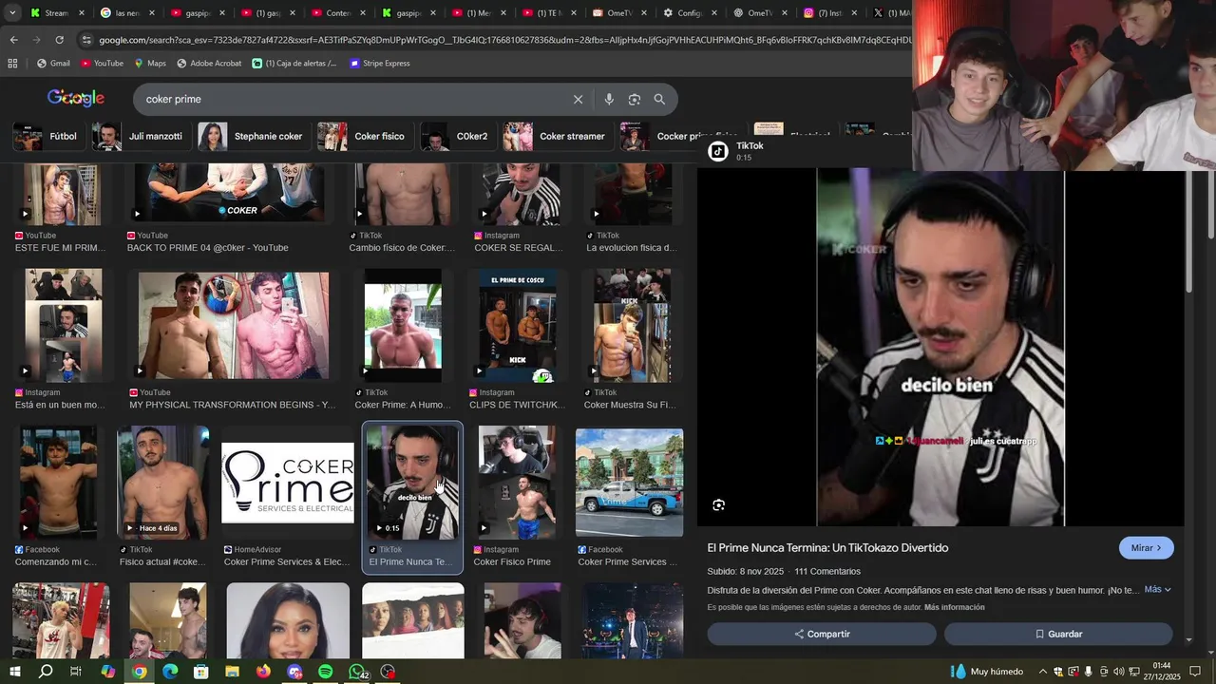Expand description with the Más dropdown
The height and width of the screenshot is (684, 1216).
tap(1157, 590)
